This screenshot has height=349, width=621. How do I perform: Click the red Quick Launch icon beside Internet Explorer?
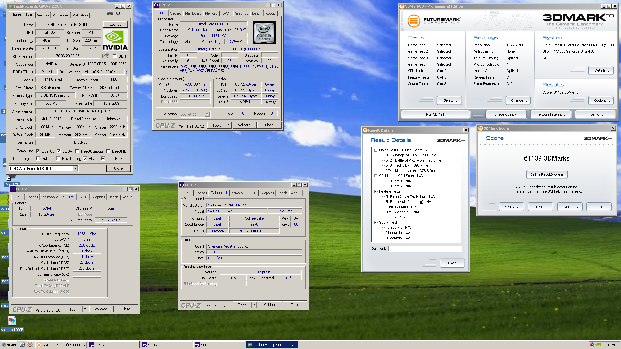[x=30, y=345]
